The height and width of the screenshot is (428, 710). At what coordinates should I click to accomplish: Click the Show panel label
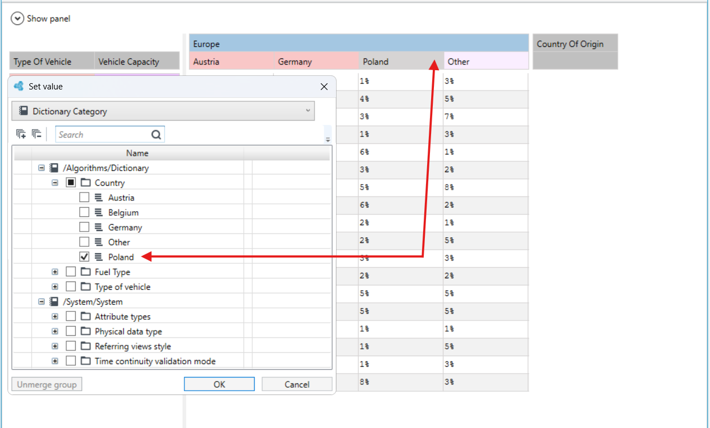point(49,19)
